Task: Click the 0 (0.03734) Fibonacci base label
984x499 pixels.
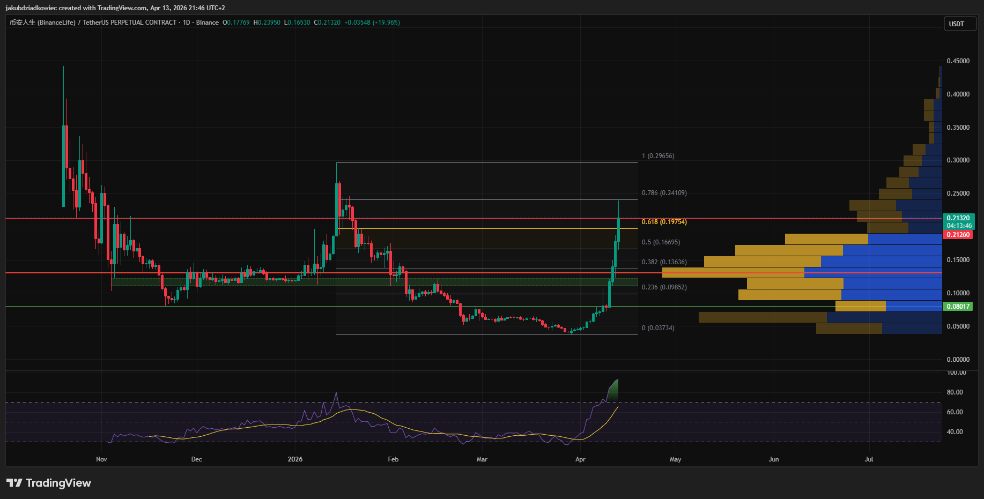Action: click(658, 328)
